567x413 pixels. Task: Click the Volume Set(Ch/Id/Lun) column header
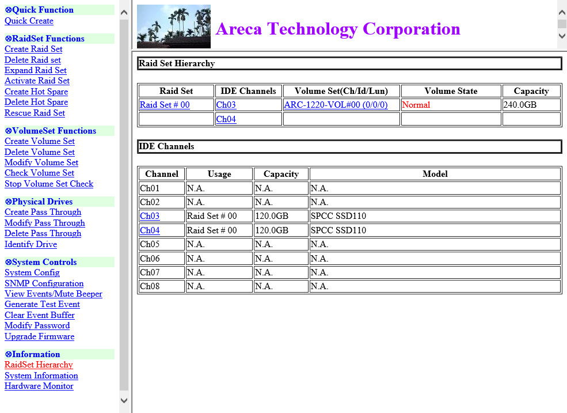coord(341,91)
